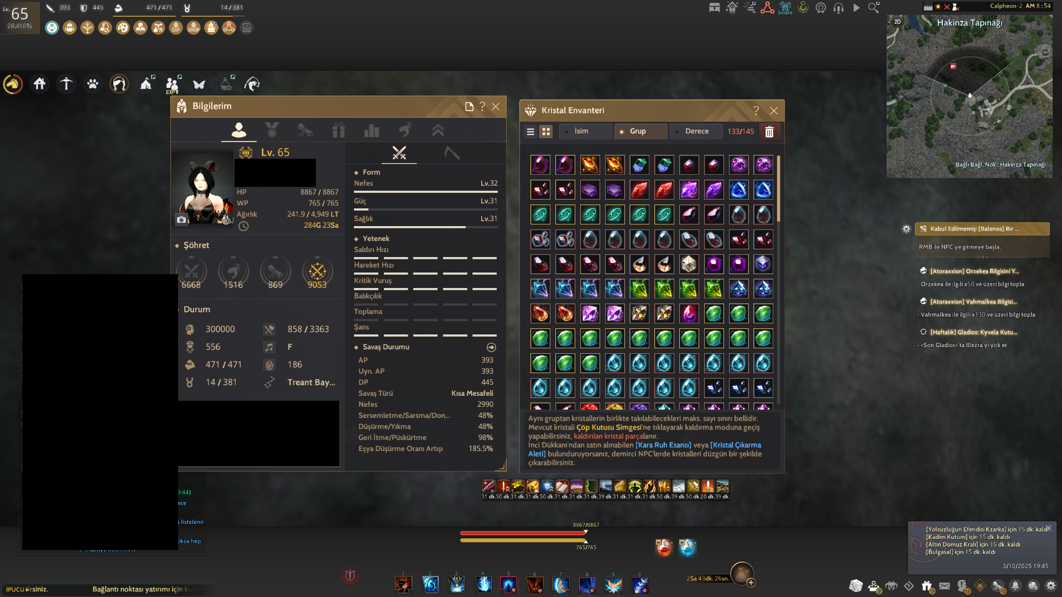Open Kristal Envanteri help question mark
Screen dimensions: 1062x597
[756, 111]
